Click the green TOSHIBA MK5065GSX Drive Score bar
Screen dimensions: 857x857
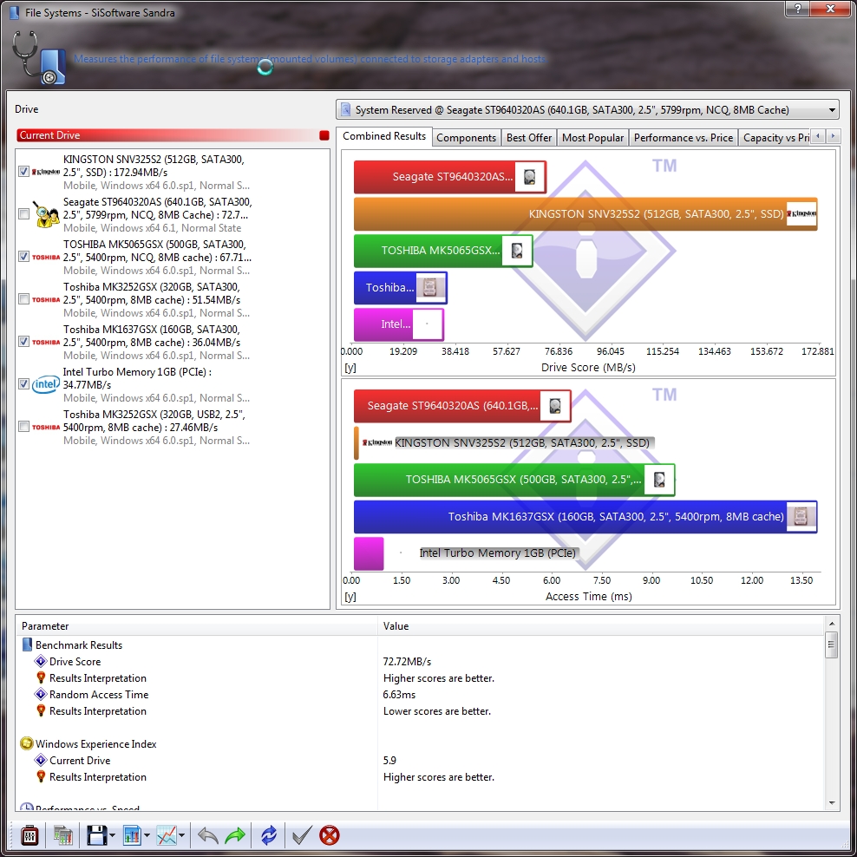(443, 251)
